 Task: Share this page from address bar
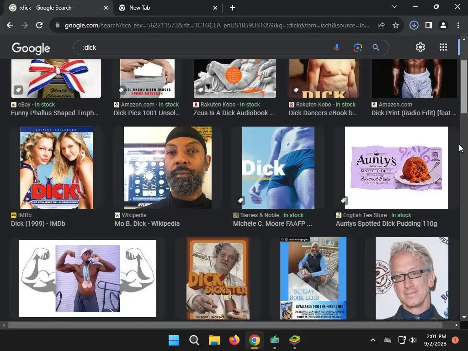point(381,26)
